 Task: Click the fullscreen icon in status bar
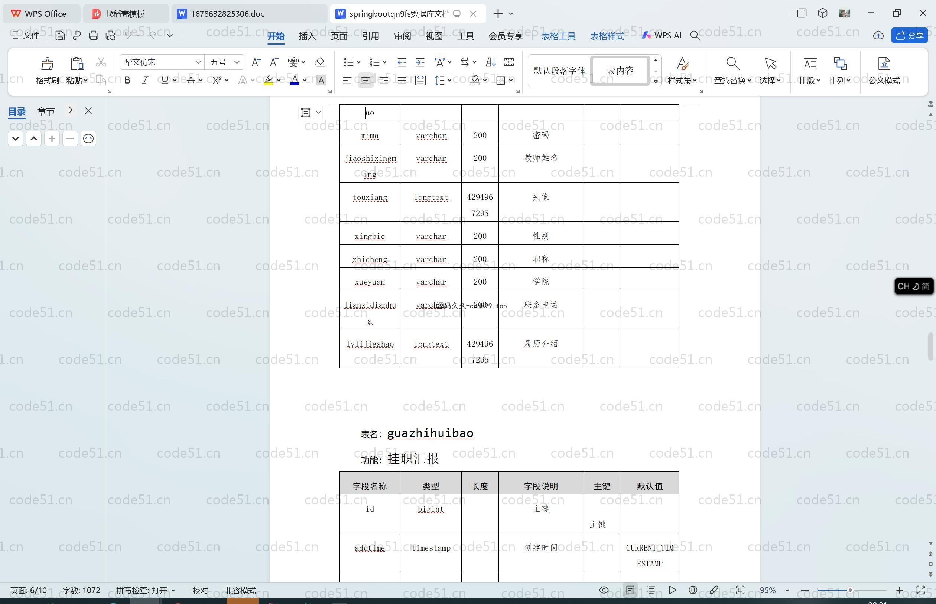(920, 590)
